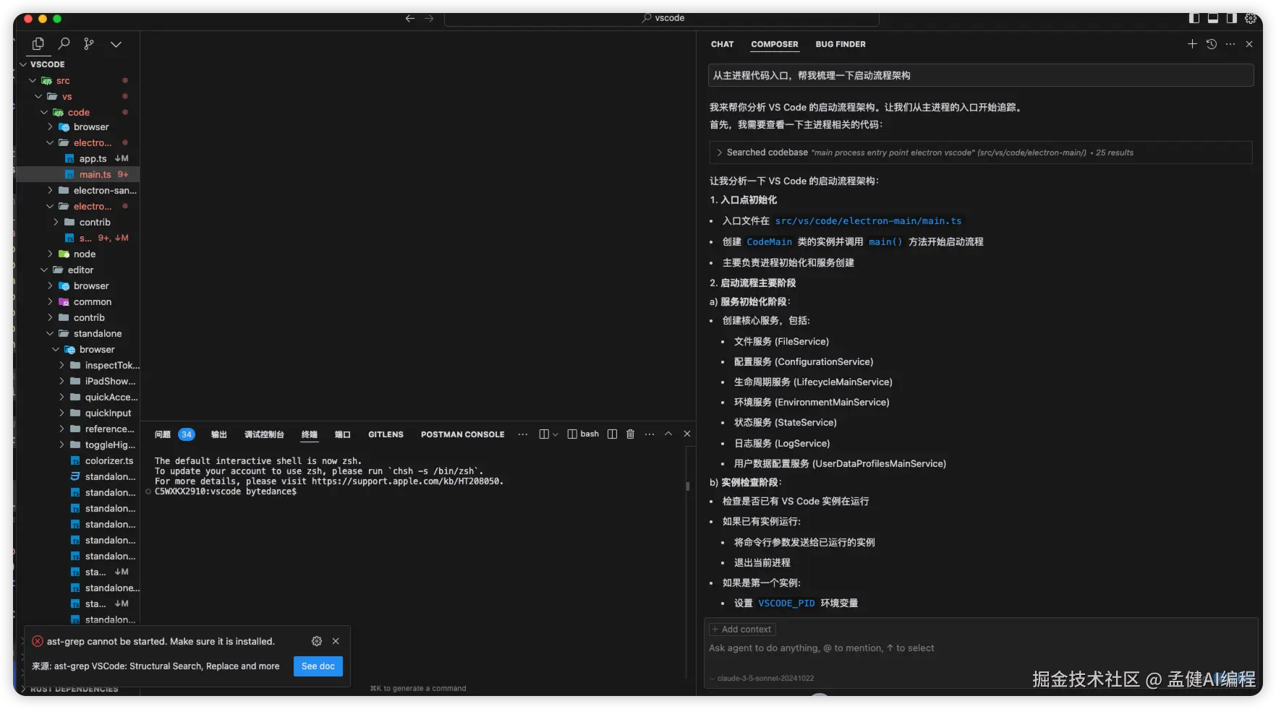Expand the electron-san... folder
The image size is (1276, 709).
[x=50, y=190]
